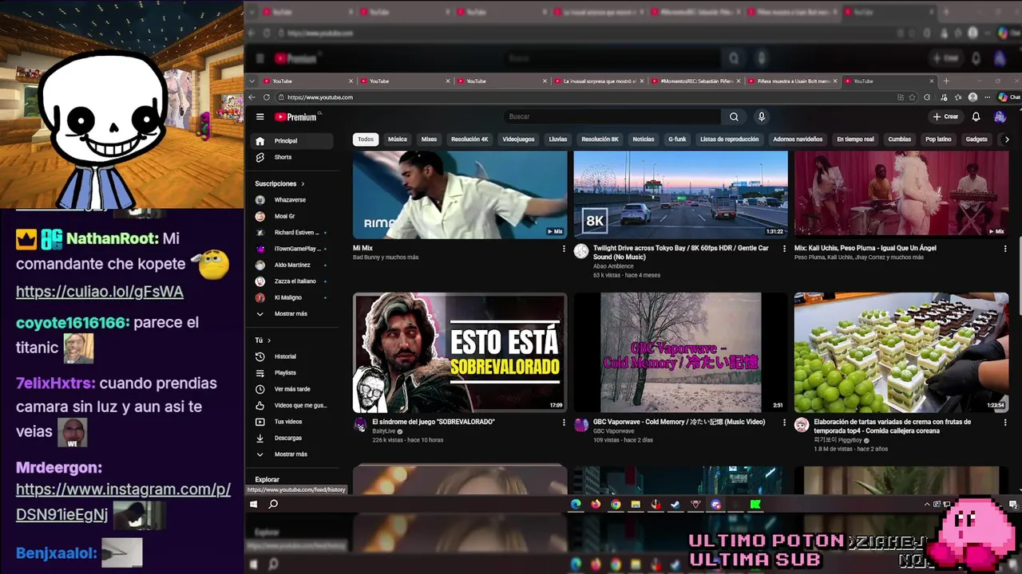
Task: Open Ver más tarde in sidebar
Action: click(291, 389)
